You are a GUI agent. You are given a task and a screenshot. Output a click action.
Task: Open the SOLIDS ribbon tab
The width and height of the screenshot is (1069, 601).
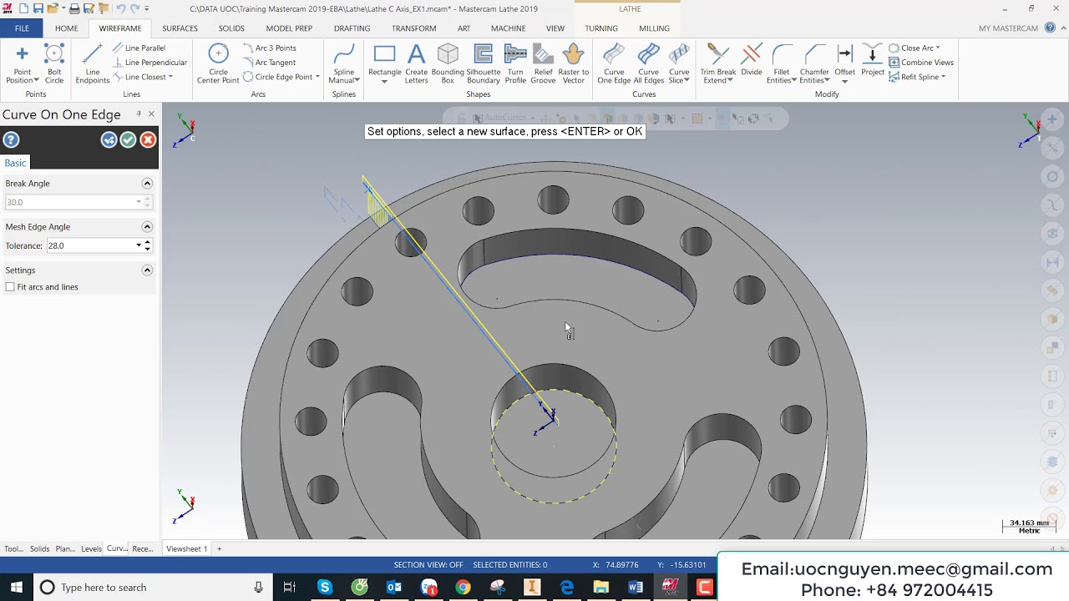point(231,28)
